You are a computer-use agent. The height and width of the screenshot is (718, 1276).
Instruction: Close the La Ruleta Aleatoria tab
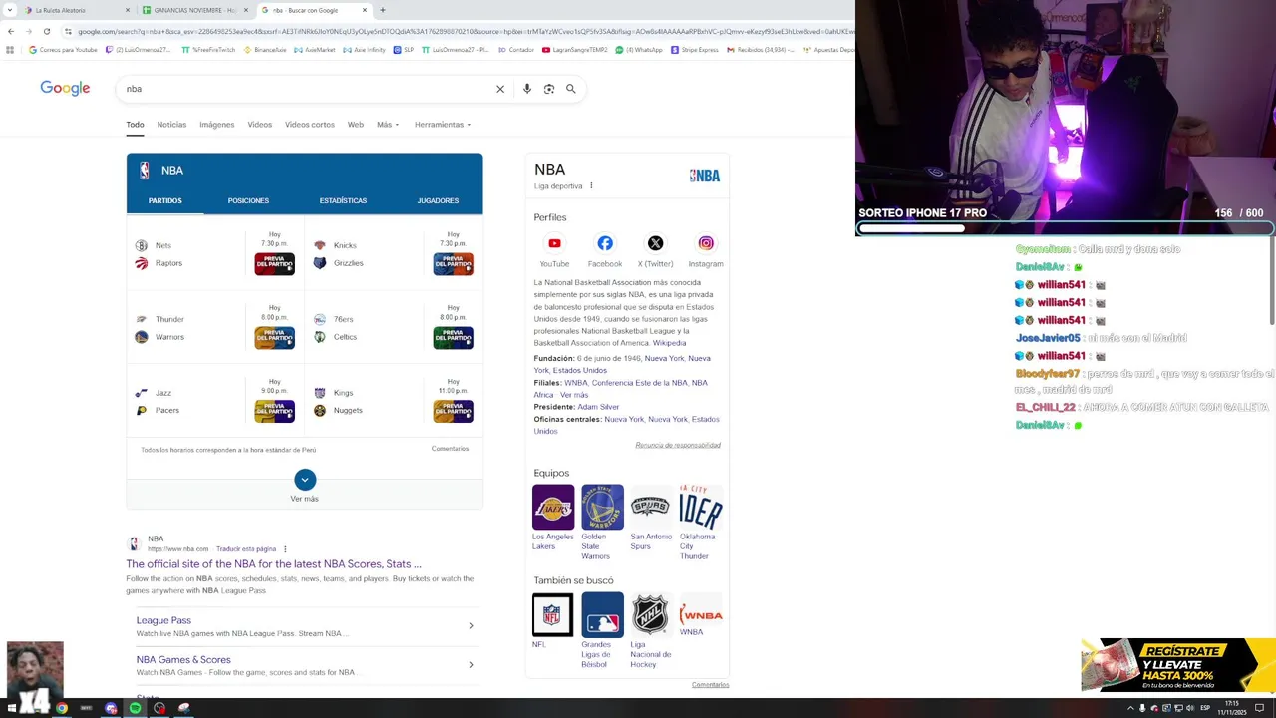point(128,10)
